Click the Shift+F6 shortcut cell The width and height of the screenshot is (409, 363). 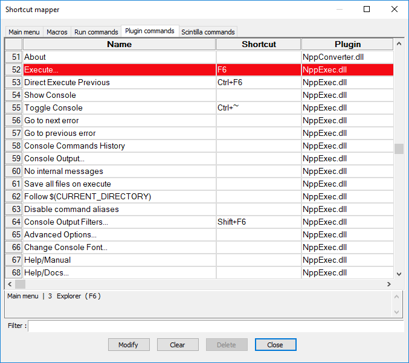pyautogui.click(x=259, y=222)
